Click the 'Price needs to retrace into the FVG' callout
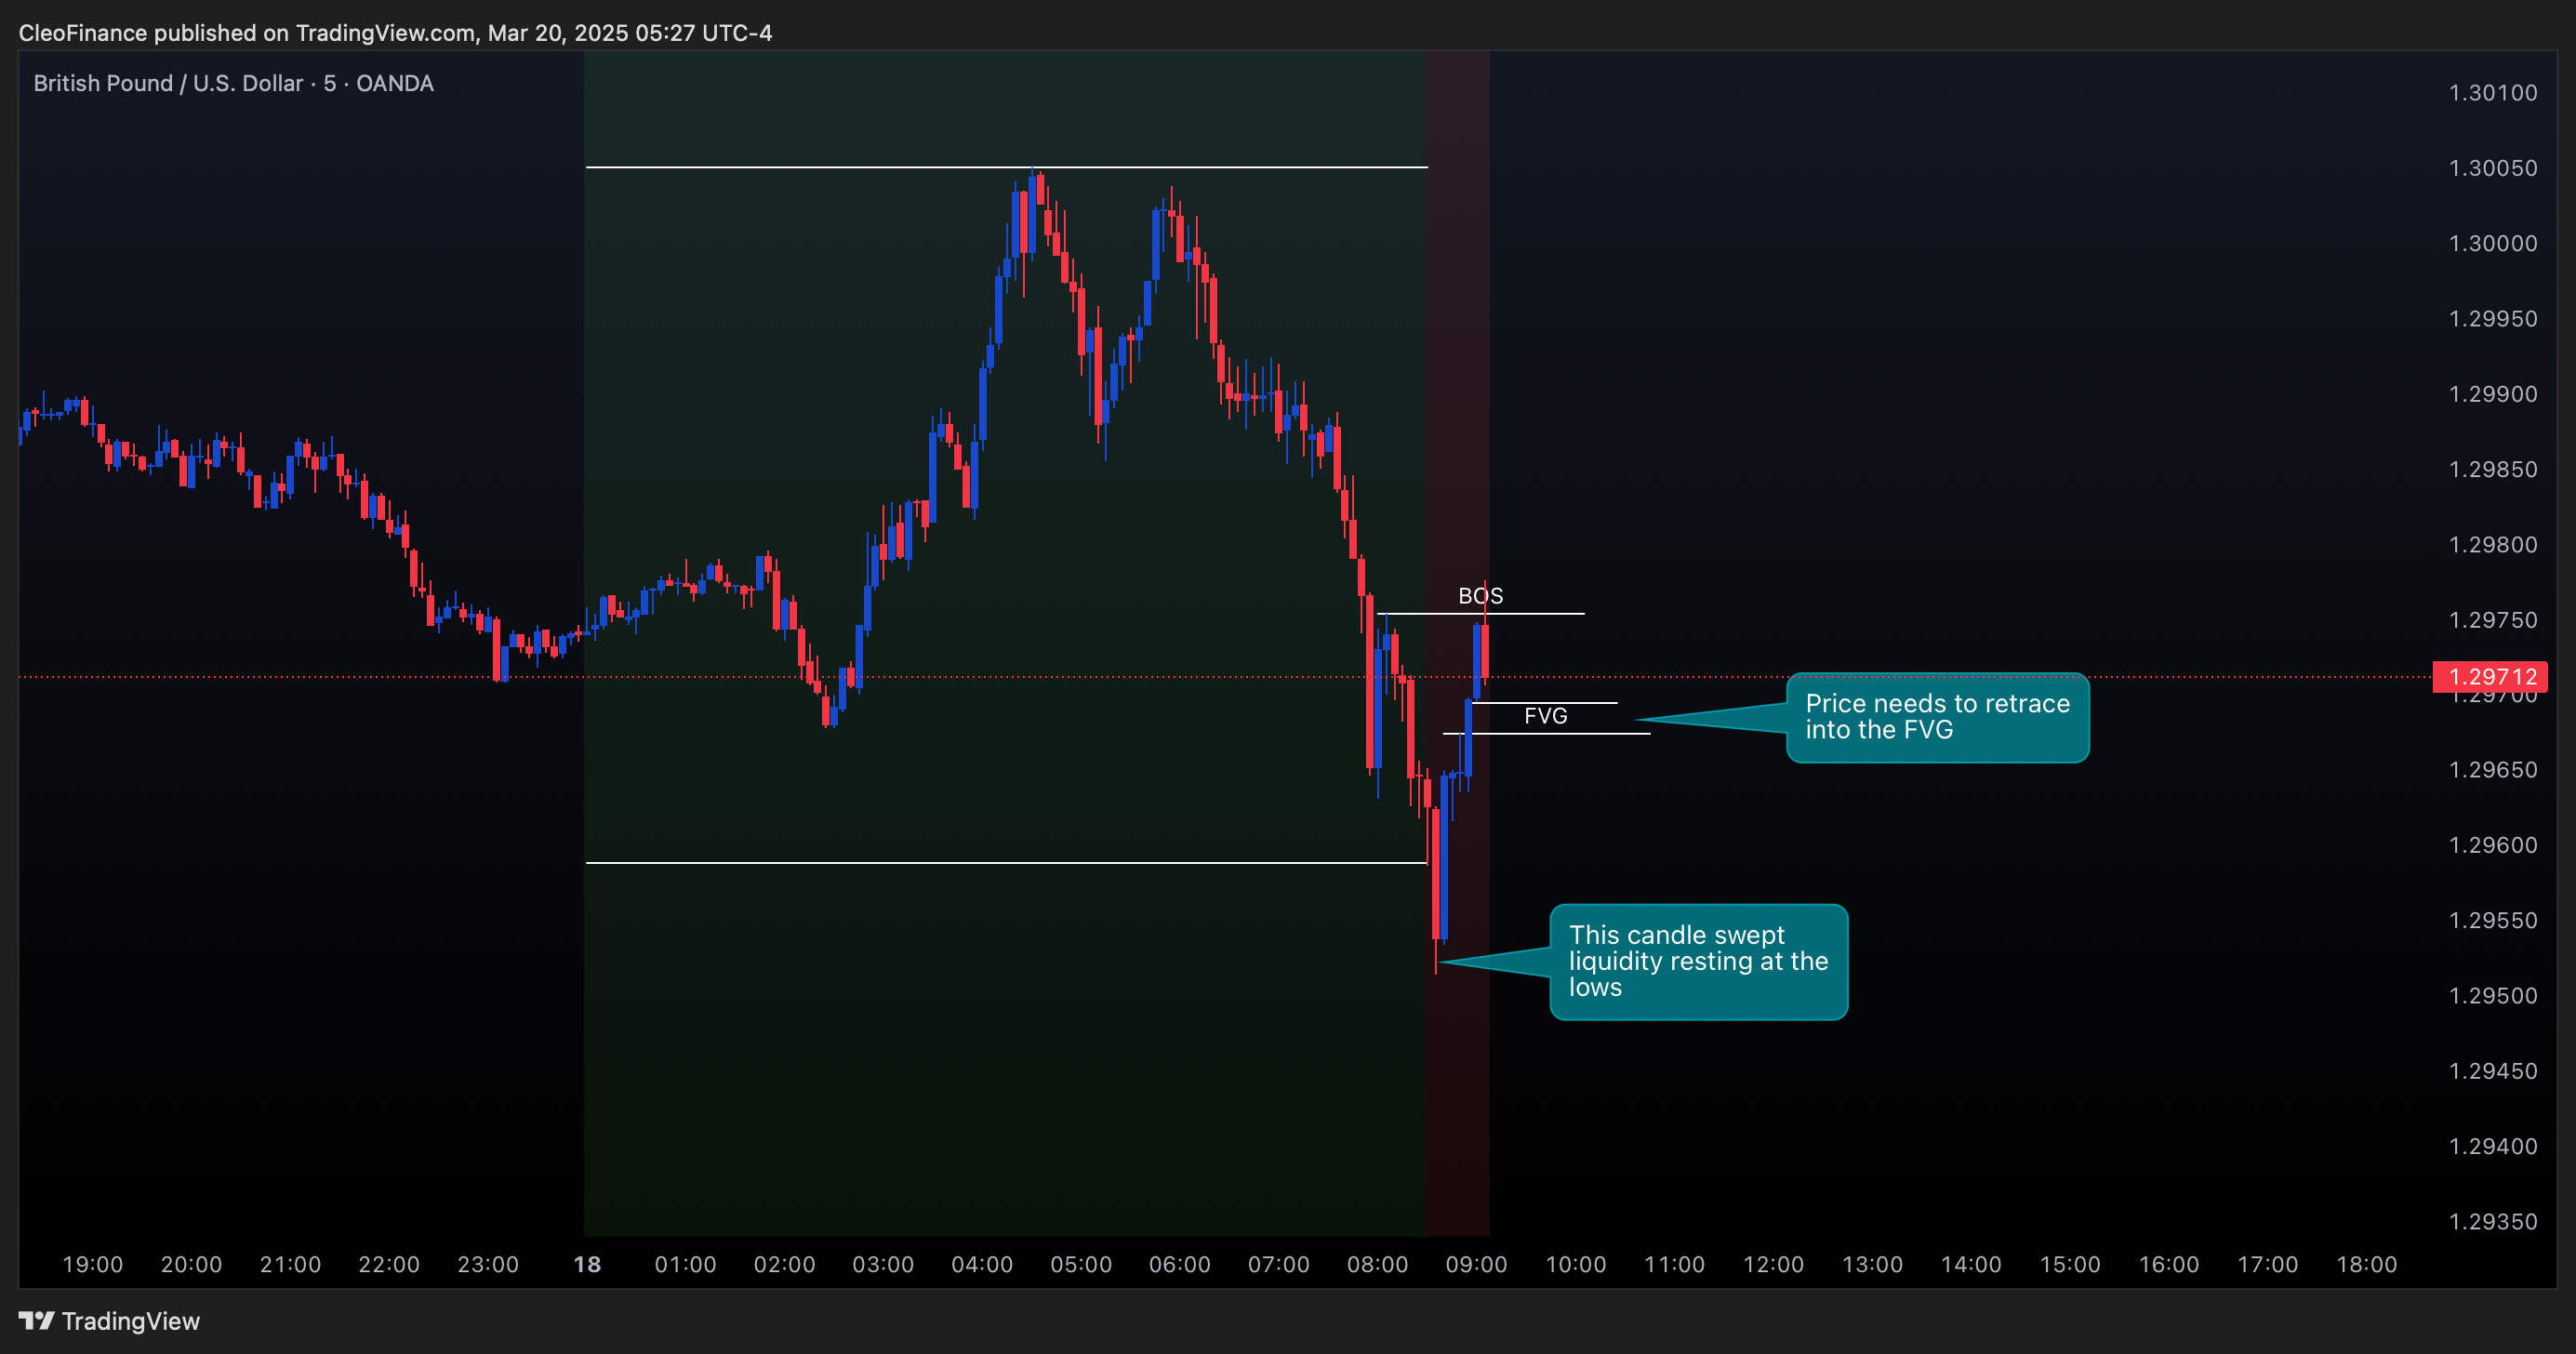This screenshot has height=1354, width=2576. [1937, 717]
